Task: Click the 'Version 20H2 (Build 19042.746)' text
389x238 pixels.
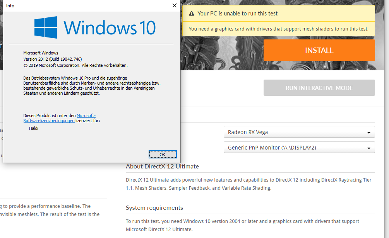Action: (x=53, y=59)
